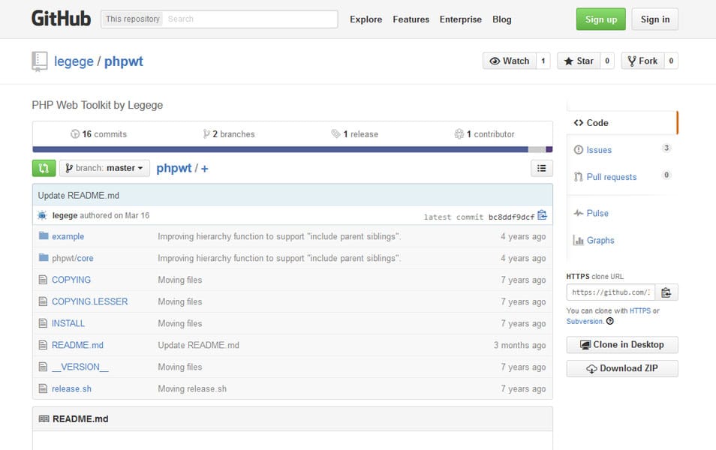Click the green compare branches icon button
This screenshot has width=716, height=450.
[x=44, y=168]
